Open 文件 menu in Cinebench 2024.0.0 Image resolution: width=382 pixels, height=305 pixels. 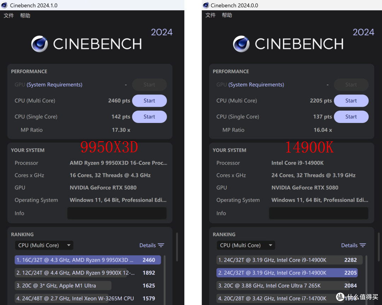pyautogui.click(x=210, y=15)
